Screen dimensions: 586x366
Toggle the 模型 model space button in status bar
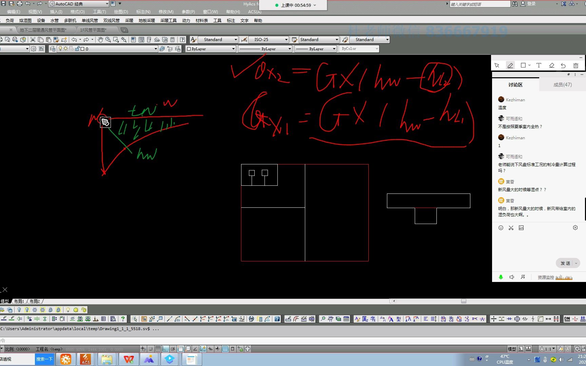tap(512, 349)
